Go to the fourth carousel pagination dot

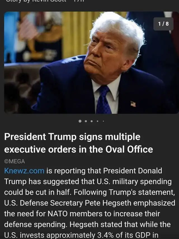[97, 121]
